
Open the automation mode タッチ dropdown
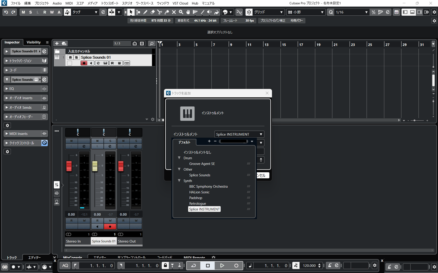85,12
